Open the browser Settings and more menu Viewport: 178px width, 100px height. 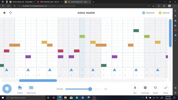tap(175, 6)
